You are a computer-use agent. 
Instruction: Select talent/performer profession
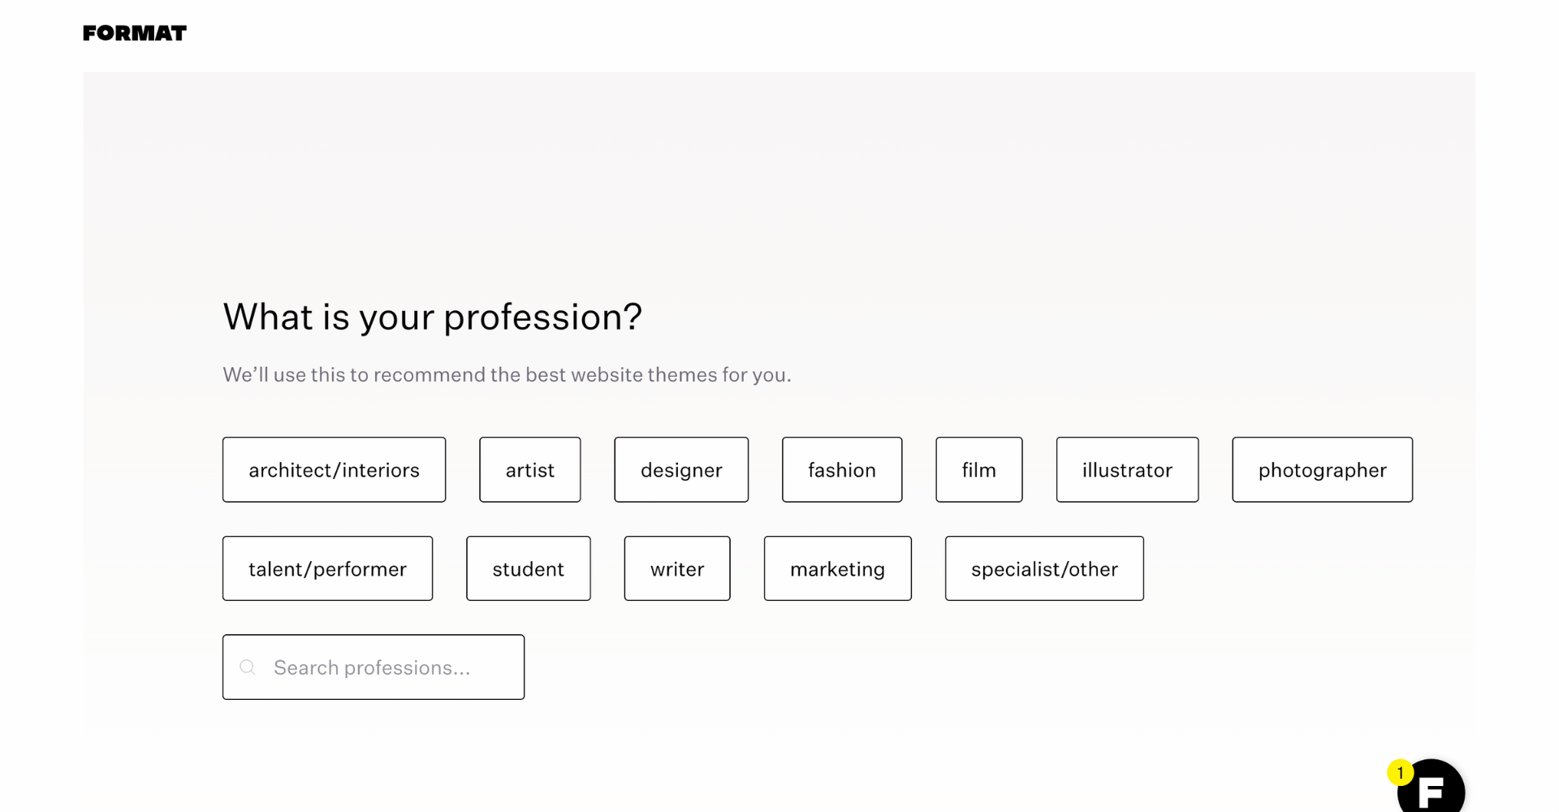click(x=327, y=569)
